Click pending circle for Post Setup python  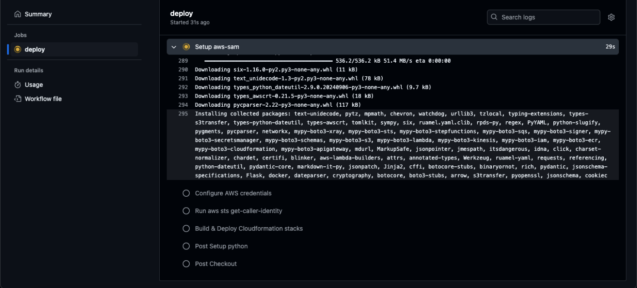pyautogui.click(x=186, y=246)
